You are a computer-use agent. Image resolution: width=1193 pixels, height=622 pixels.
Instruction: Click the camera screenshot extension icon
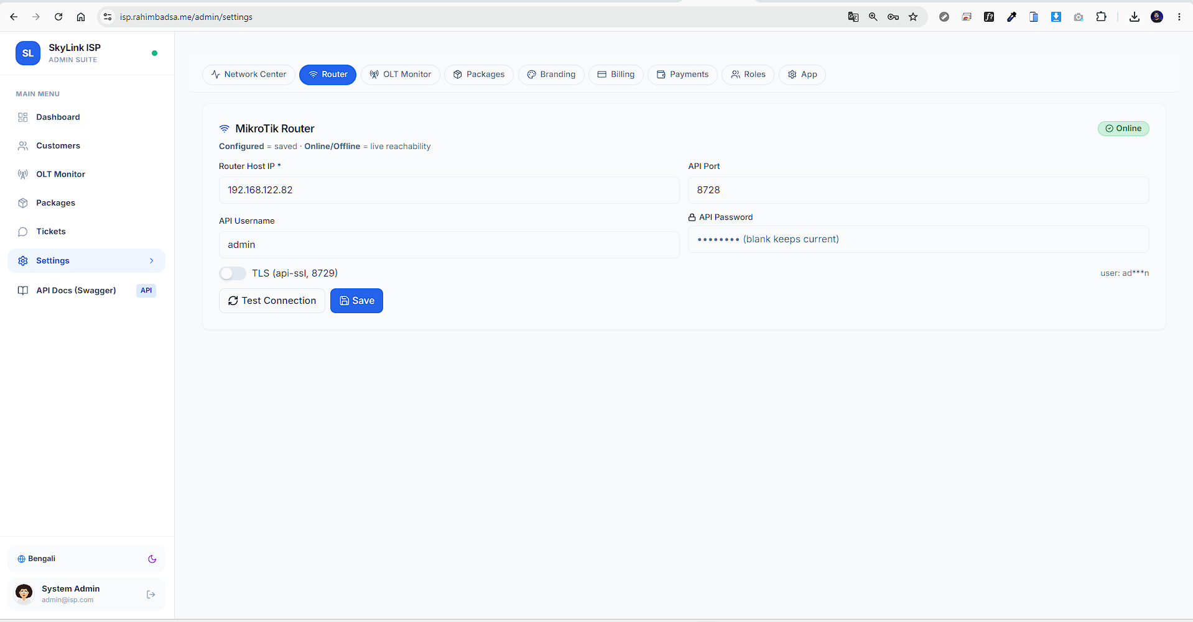1079,17
